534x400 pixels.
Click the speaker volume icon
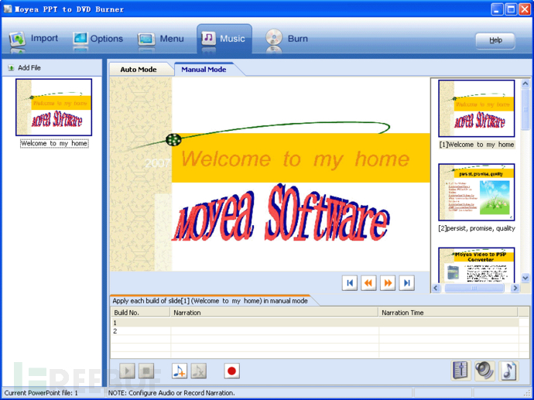coord(484,371)
